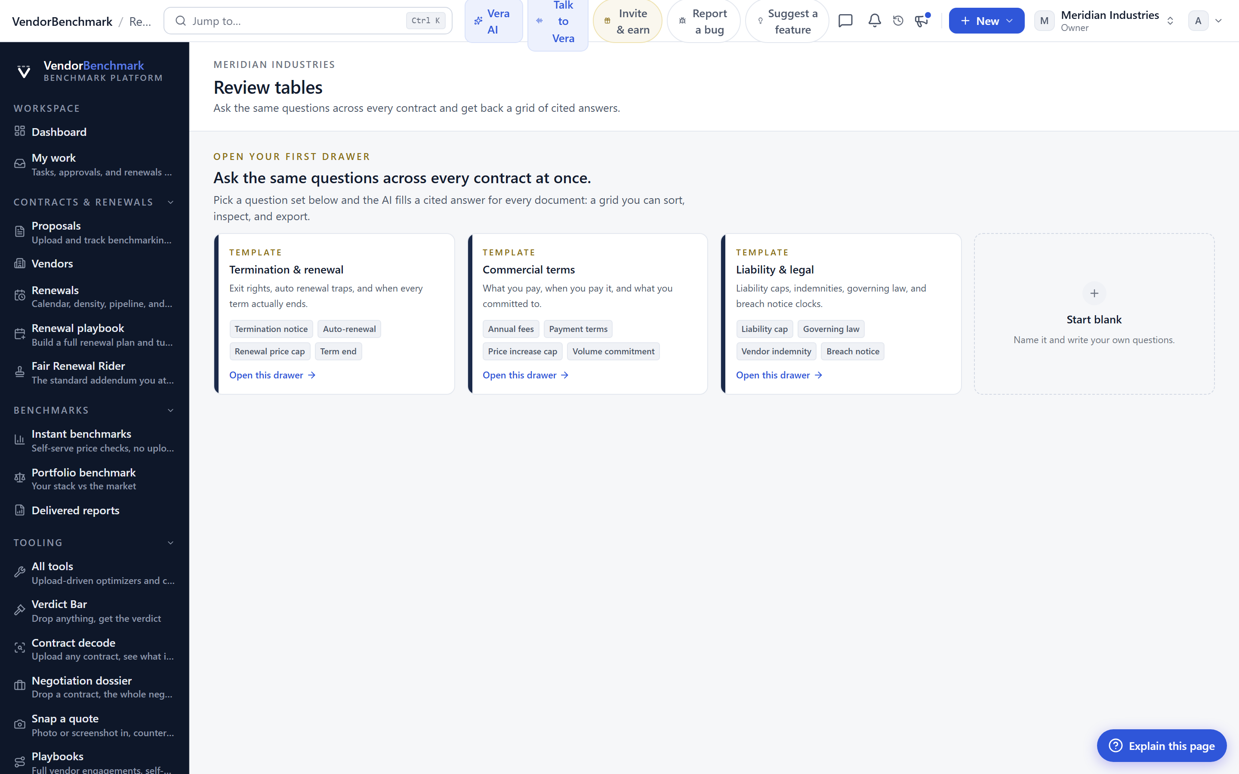Click the Termination notice tag
This screenshot has width=1239, height=774.
tap(271, 329)
